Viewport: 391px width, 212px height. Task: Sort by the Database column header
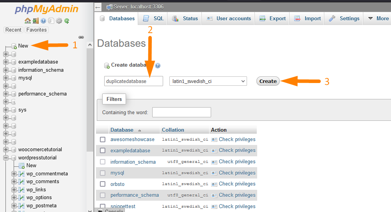[x=122, y=130]
